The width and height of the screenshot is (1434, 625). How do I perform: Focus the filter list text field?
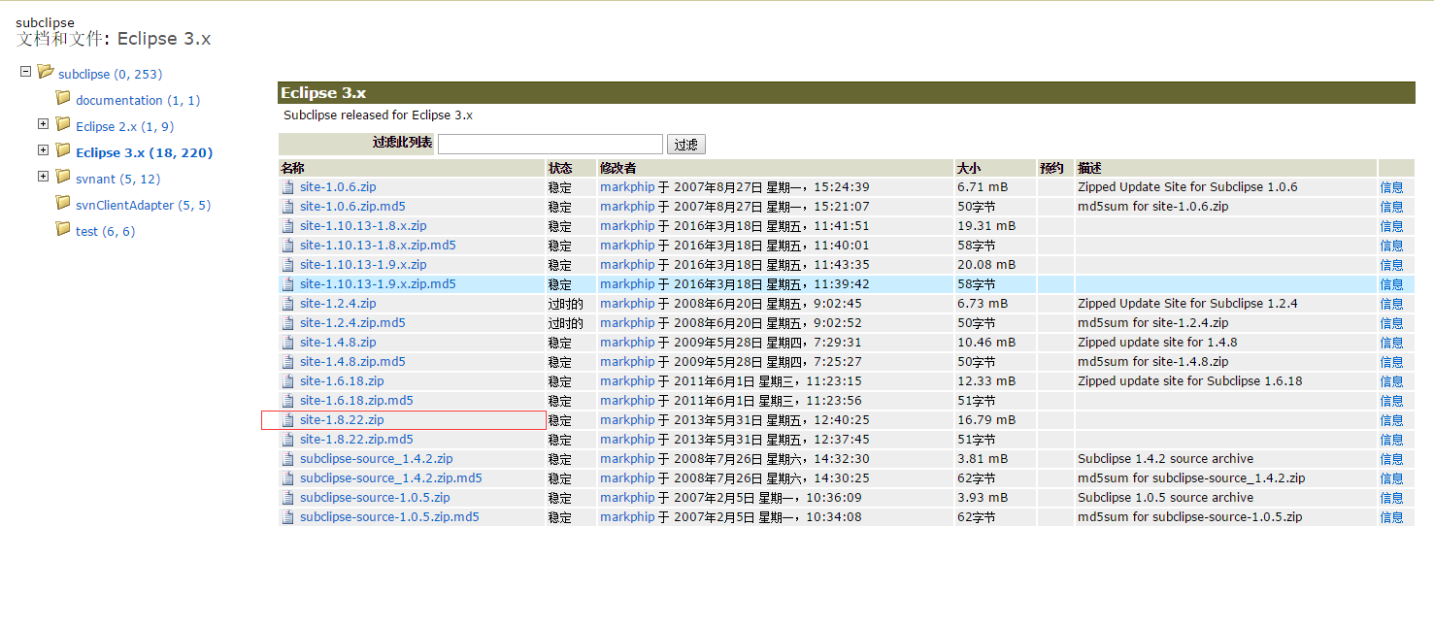[550, 144]
